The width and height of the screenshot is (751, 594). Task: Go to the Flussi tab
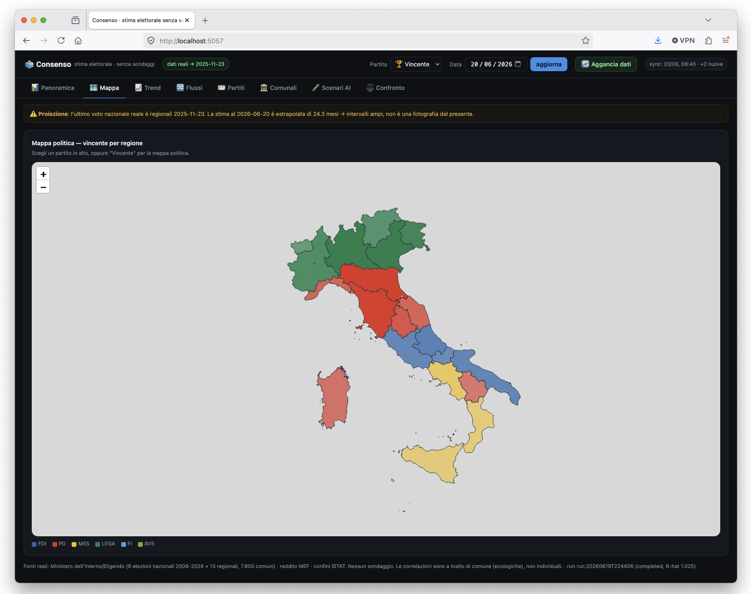click(189, 88)
